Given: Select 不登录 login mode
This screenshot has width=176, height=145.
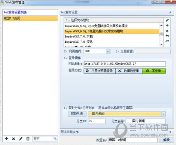Looking at the screenshot, I should pos(154,71).
